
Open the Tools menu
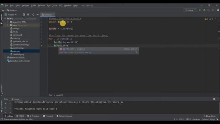54,6
